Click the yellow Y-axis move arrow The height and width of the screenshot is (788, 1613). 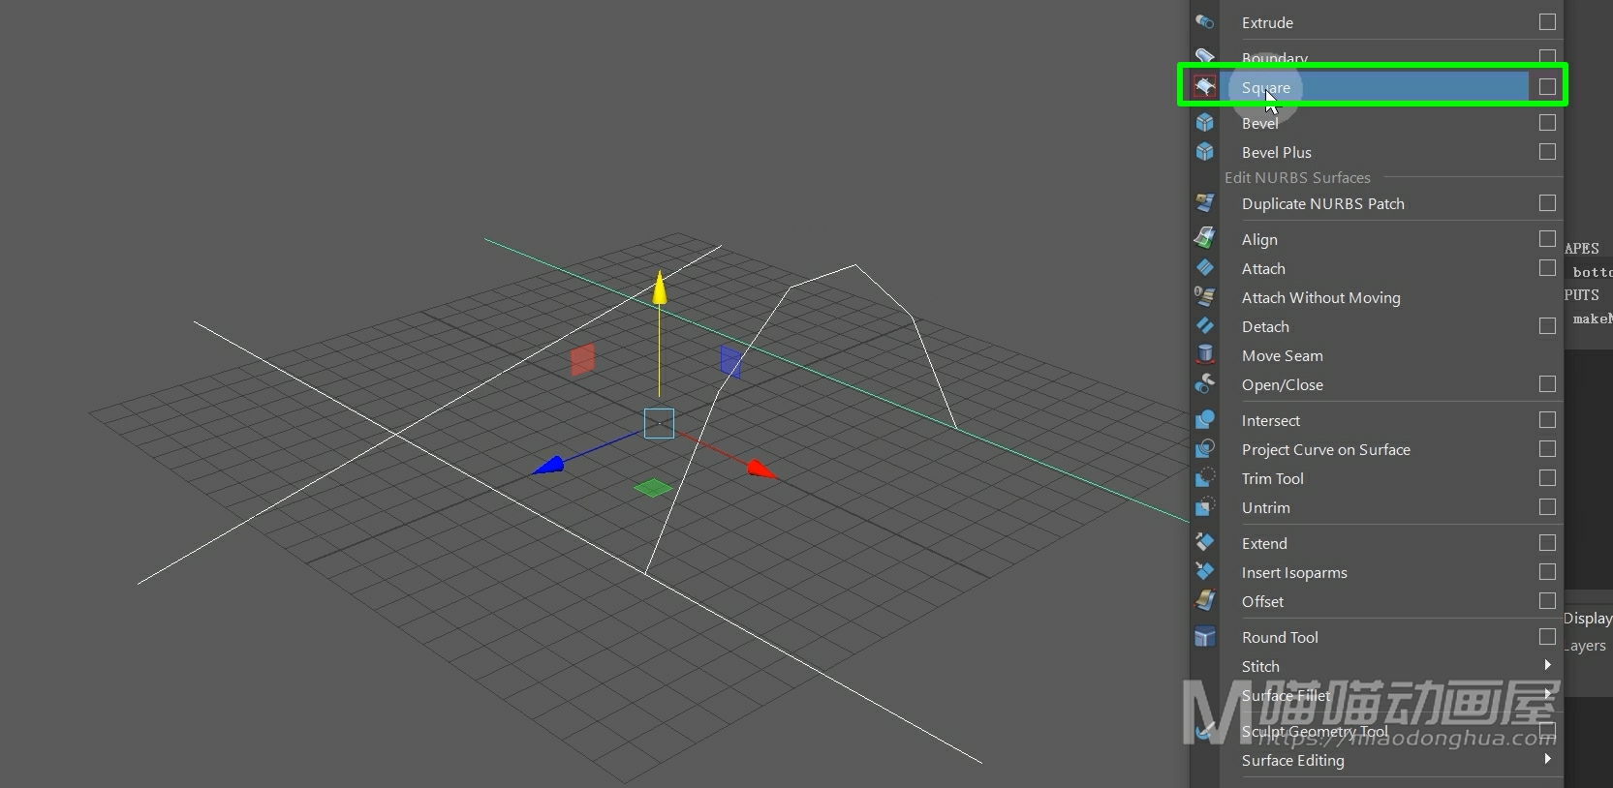coord(660,288)
